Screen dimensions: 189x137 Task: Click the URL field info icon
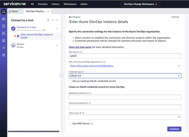click(104, 62)
